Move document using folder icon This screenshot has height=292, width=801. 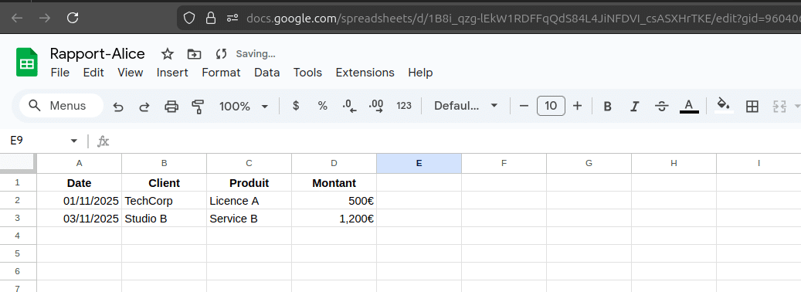point(194,53)
